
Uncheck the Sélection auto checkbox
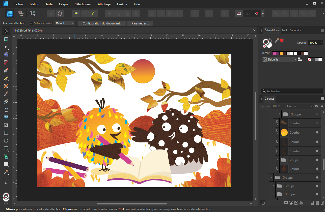[x=31, y=23]
